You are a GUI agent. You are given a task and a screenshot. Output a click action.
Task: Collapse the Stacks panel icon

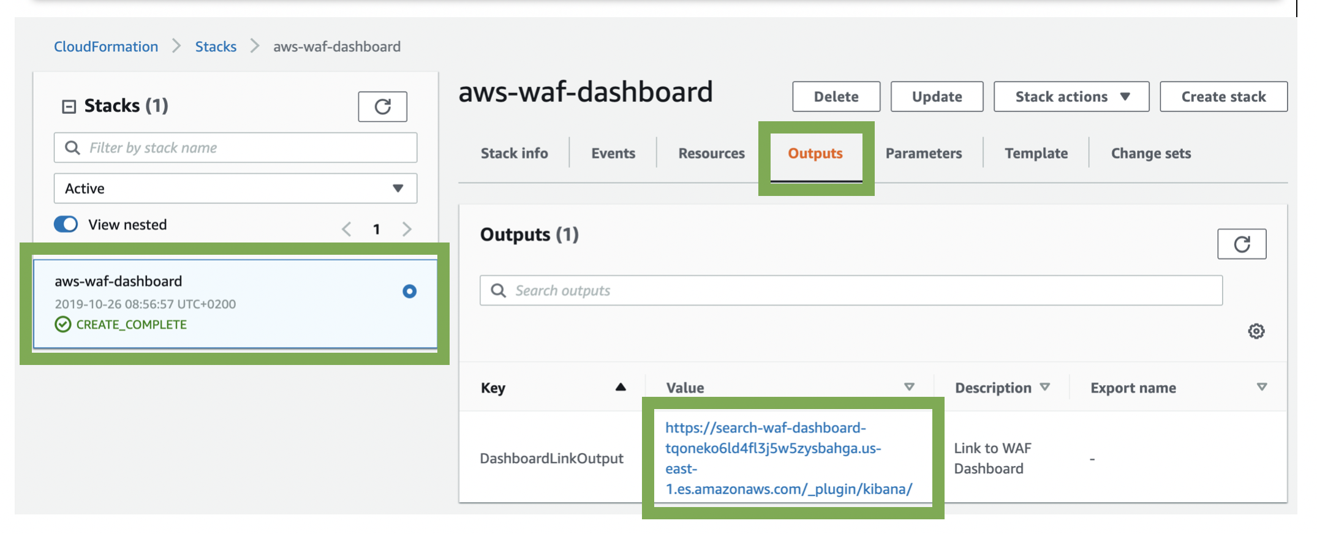click(69, 107)
